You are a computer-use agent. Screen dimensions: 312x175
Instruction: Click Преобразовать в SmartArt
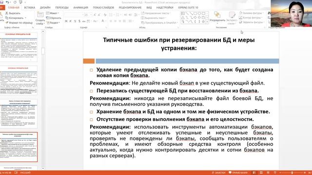point(159,23)
